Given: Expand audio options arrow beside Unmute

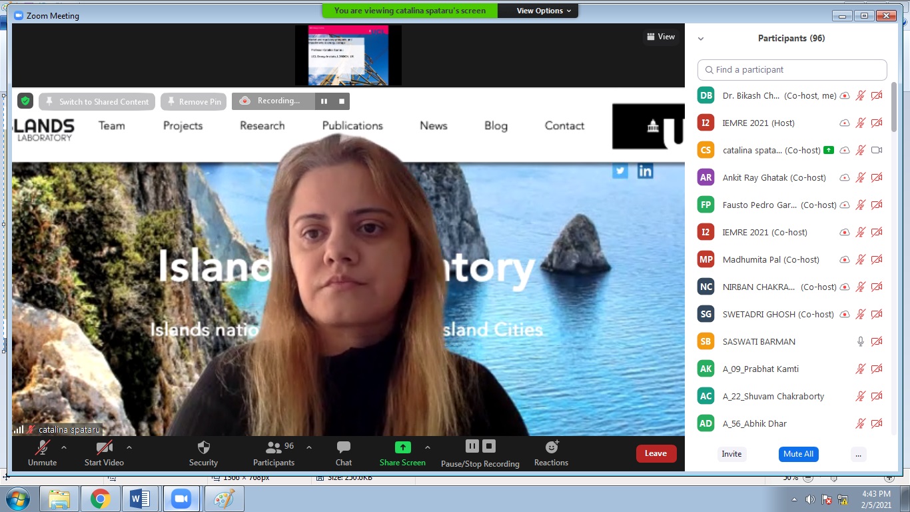Looking at the screenshot, I should pyautogui.click(x=64, y=447).
